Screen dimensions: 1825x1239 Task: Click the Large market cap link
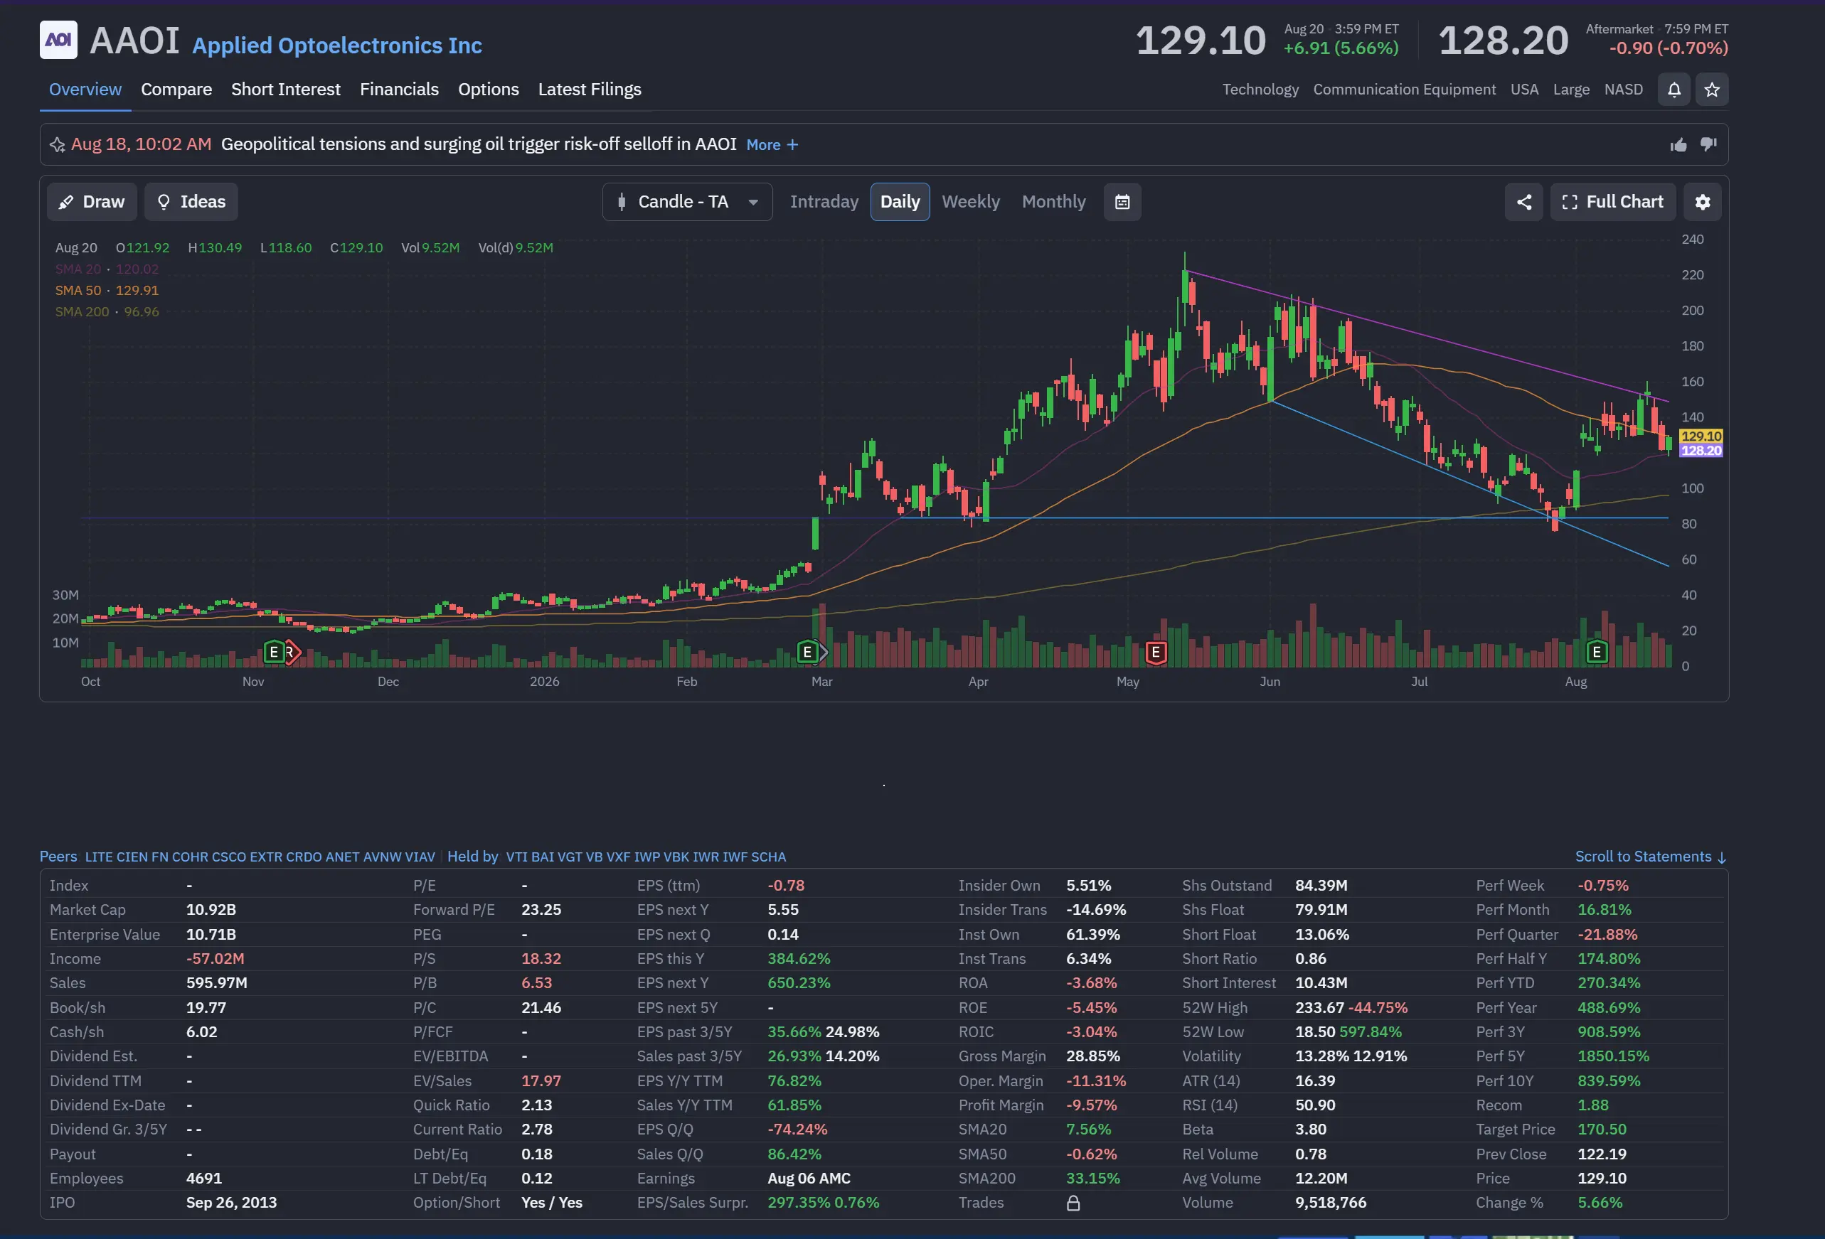click(x=1570, y=90)
